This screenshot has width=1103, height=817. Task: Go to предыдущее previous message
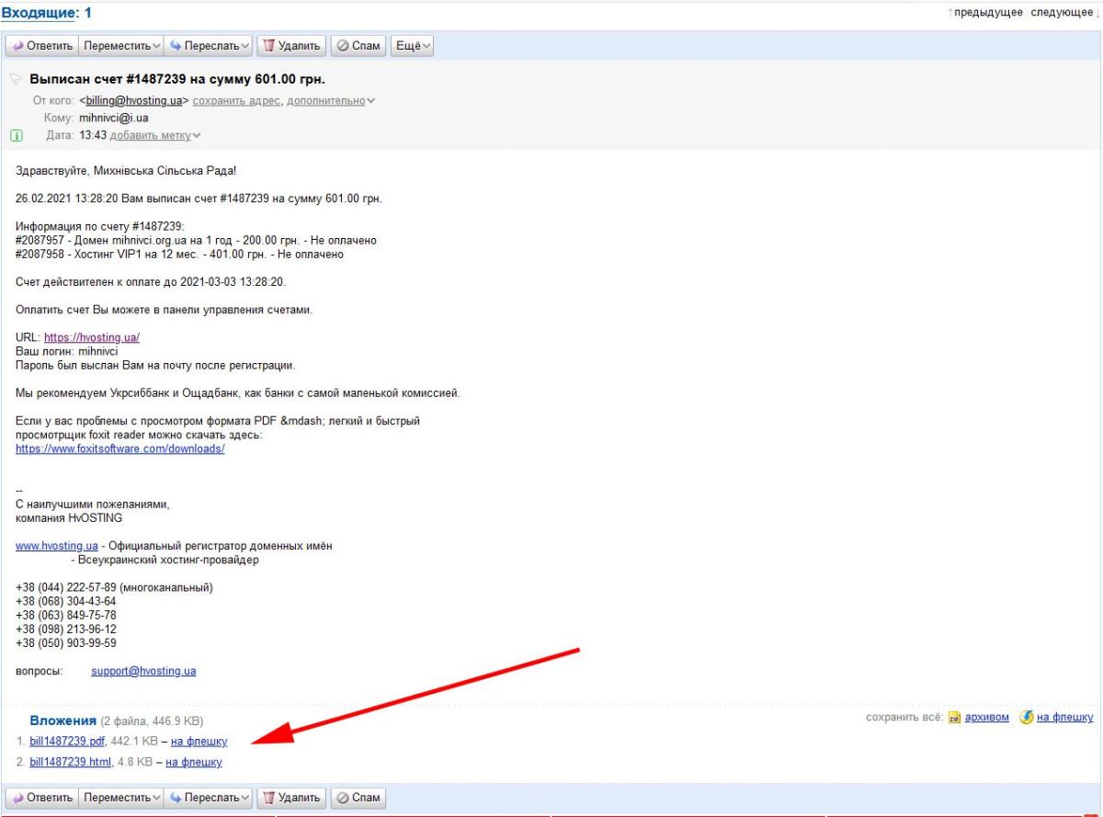tap(988, 13)
